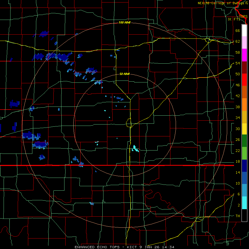The height and width of the screenshot is (249, 249).
Task: Click the 46 legend value
Action: 238,85
